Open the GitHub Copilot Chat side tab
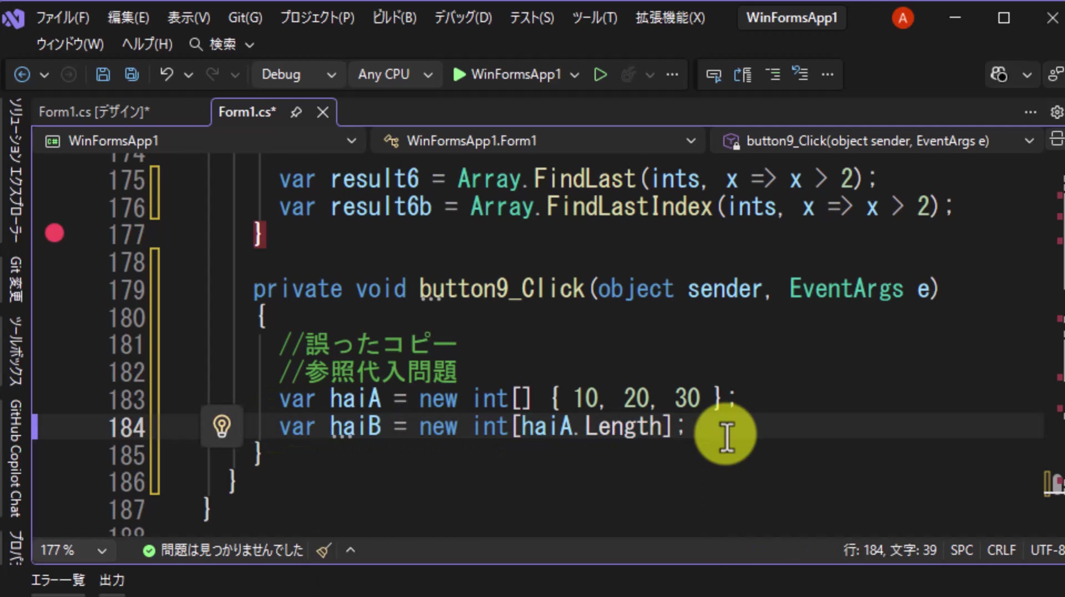Screen dimensions: 1065x597 tap(16, 458)
